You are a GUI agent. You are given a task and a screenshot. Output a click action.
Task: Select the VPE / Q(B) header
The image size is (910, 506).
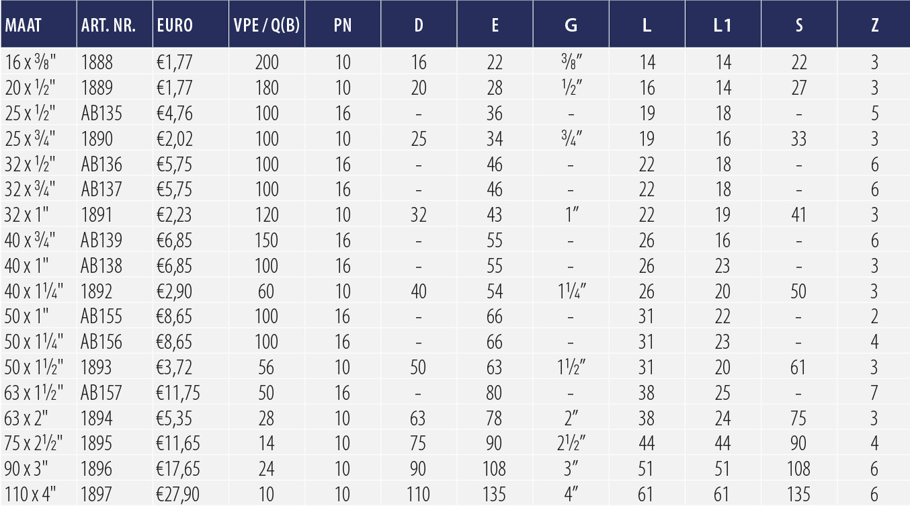(266, 26)
